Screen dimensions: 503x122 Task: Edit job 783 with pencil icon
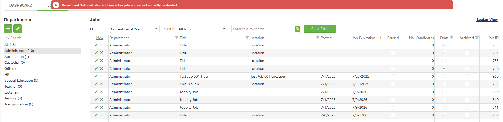pyautogui.click(x=96, y=45)
